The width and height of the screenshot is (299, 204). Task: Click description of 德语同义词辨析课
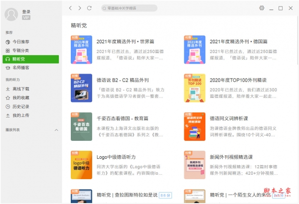pos(243,132)
